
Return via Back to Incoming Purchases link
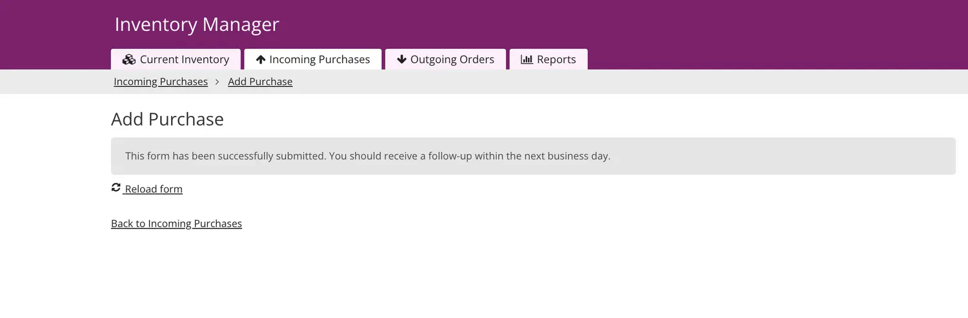click(176, 223)
